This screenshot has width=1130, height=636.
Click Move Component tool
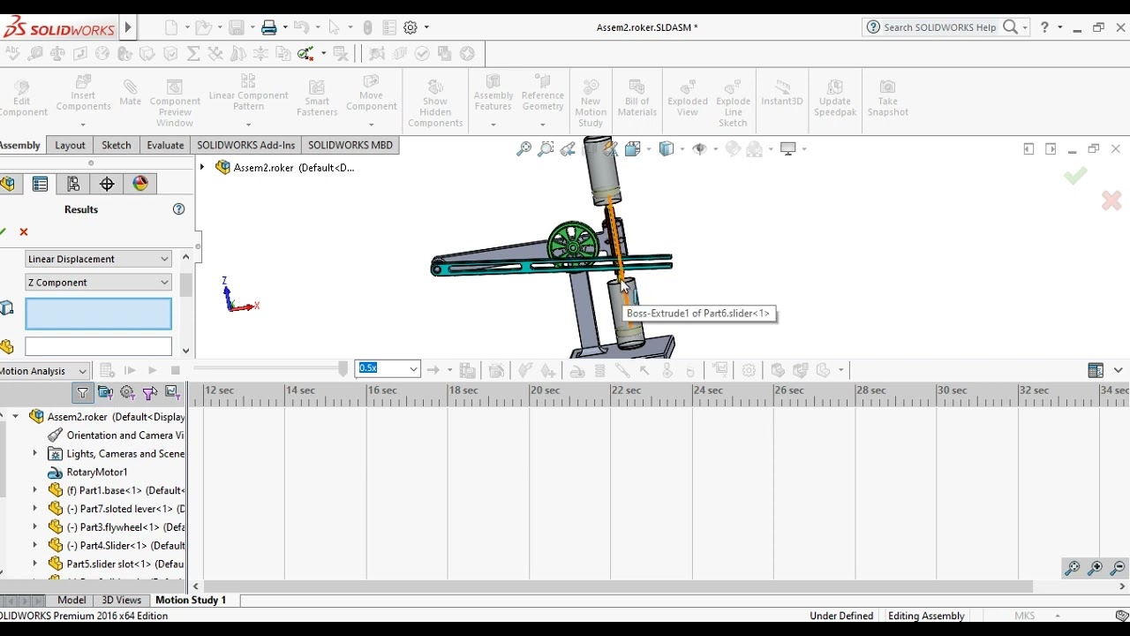371,94
